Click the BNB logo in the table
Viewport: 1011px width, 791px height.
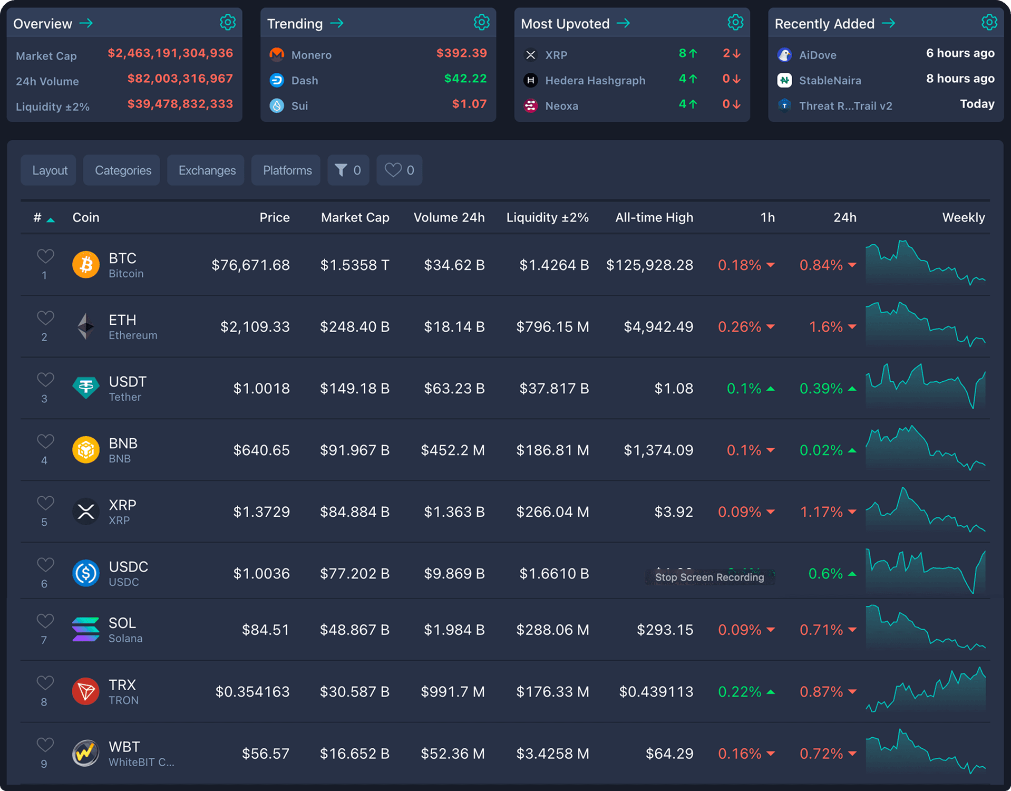pos(86,450)
